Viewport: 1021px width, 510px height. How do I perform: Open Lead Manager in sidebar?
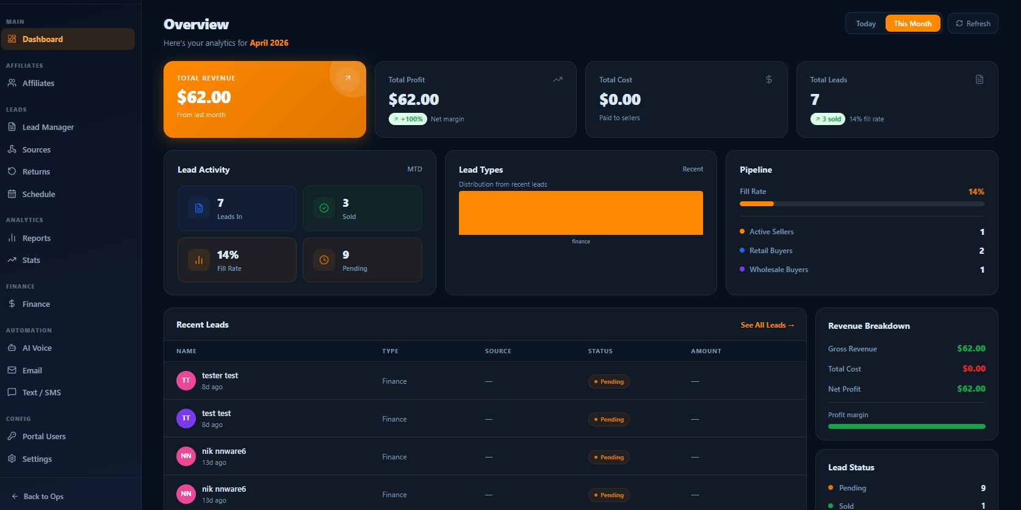(x=48, y=127)
